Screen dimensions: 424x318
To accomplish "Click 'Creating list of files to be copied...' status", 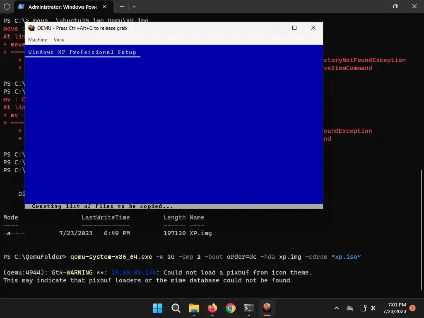I will [102, 206].
